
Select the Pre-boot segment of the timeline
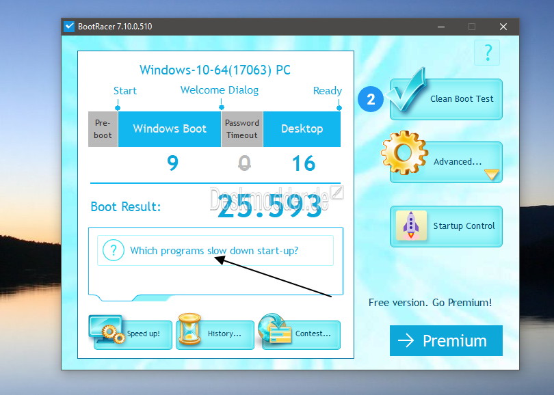point(103,129)
